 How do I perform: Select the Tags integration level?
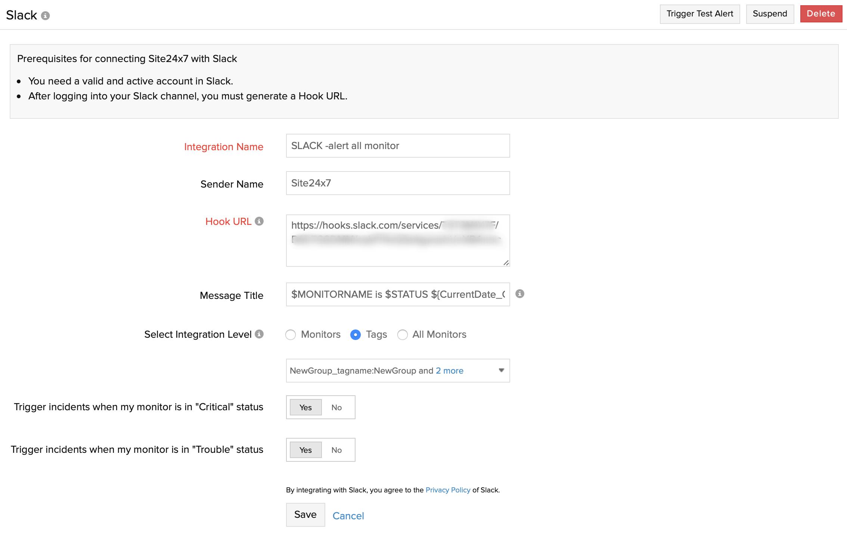point(356,334)
